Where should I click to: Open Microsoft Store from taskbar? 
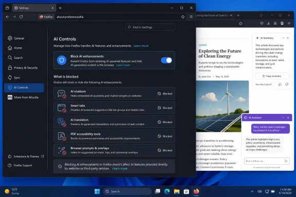187,191
